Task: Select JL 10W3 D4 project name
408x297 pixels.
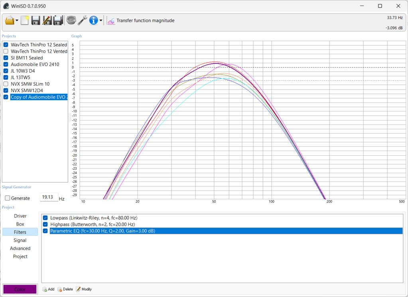Action: coord(23,71)
